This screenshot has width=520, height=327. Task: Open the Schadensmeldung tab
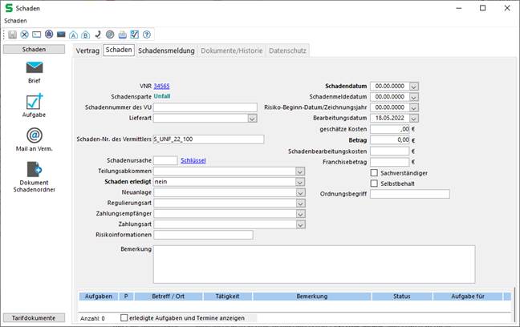[x=166, y=50]
